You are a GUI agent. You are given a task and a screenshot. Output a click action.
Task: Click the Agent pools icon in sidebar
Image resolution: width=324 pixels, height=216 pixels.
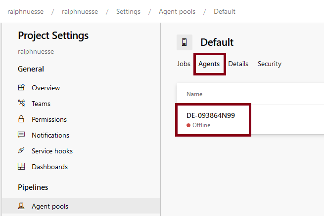[x=21, y=206]
